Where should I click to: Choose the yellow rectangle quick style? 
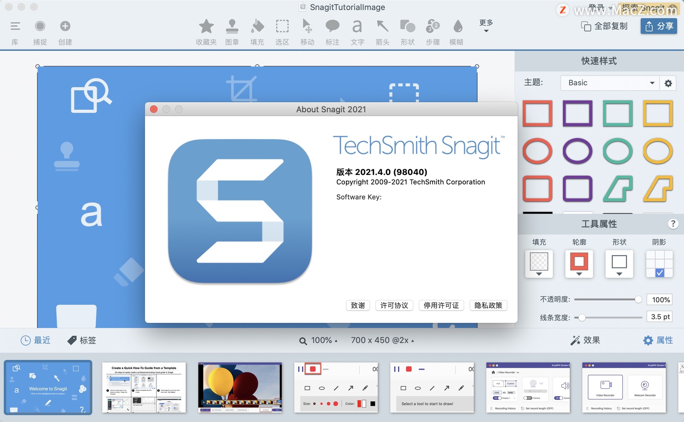(658, 114)
